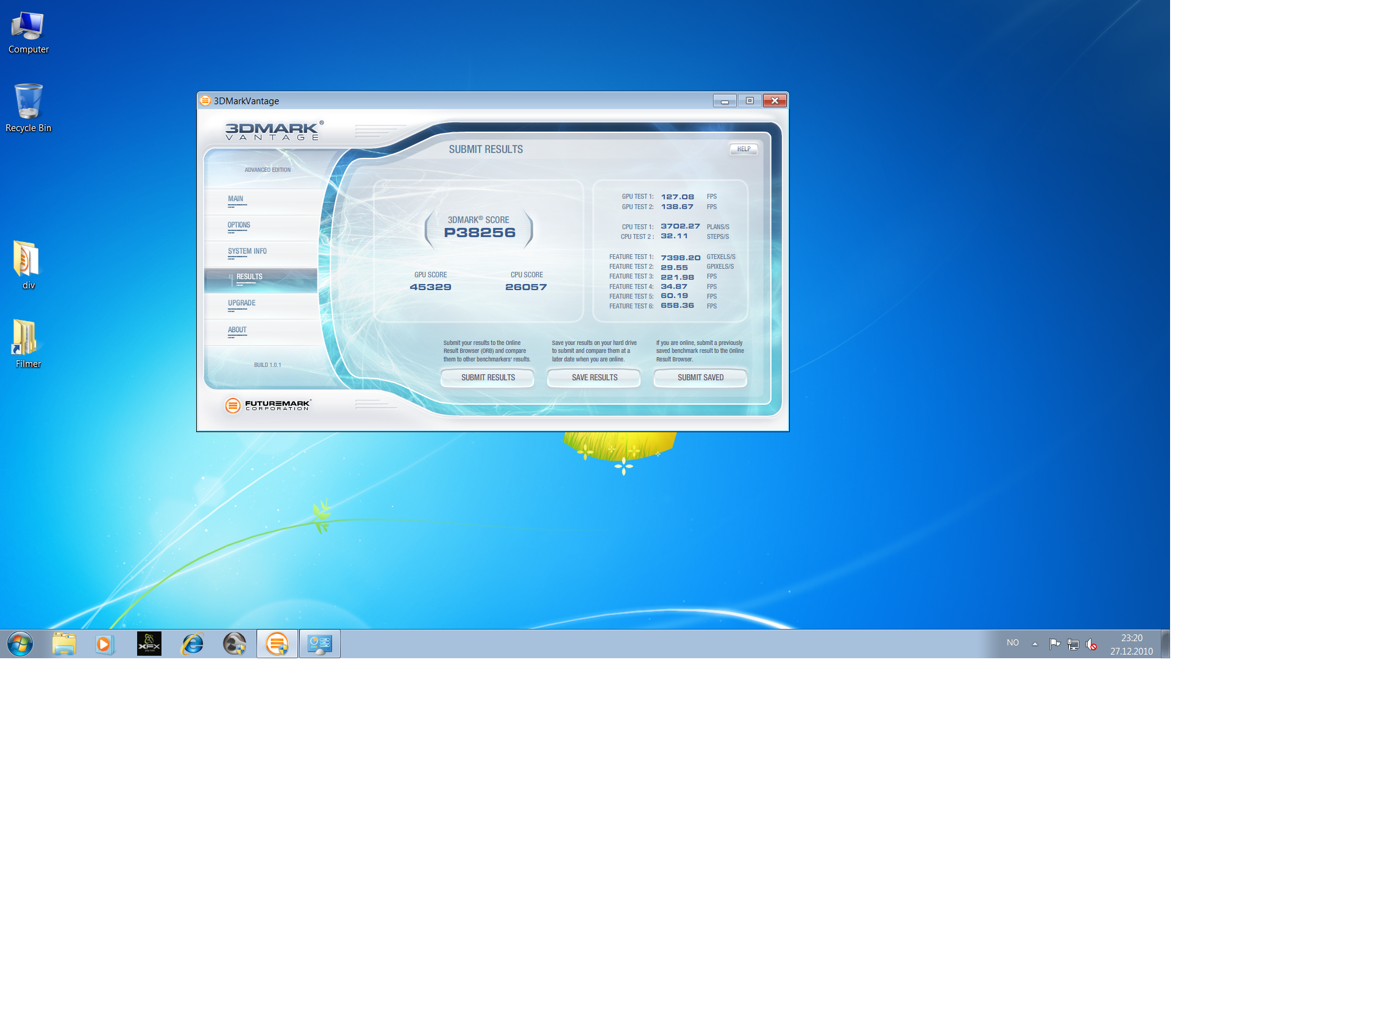Image resolution: width=1373 pixels, height=1030 pixels.
Task: Click the Show desktop strip
Action: [1165, 644]
